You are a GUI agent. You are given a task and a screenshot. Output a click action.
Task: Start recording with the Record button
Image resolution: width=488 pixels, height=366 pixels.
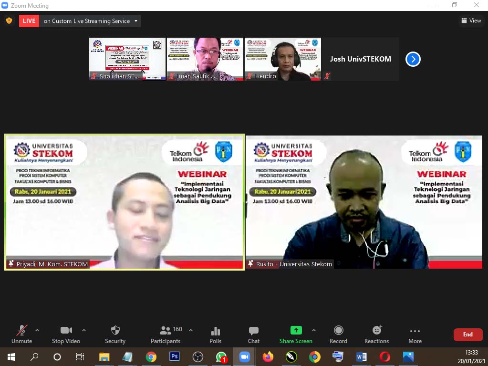pyautogui.click(x=338, y=335)
